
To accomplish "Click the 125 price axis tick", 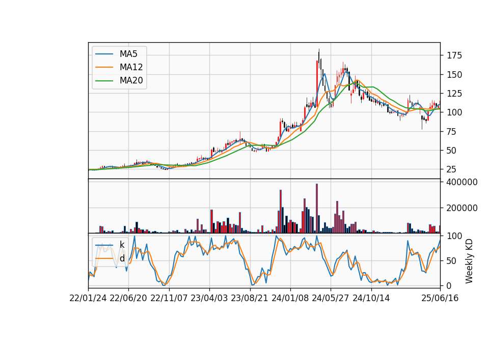I will tap(454, 94).
